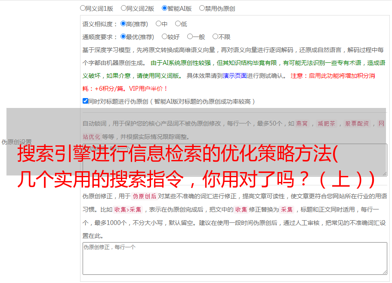Choose the 智能AI版 radio option
Screen dimensions: 392x283
[164, 8]
